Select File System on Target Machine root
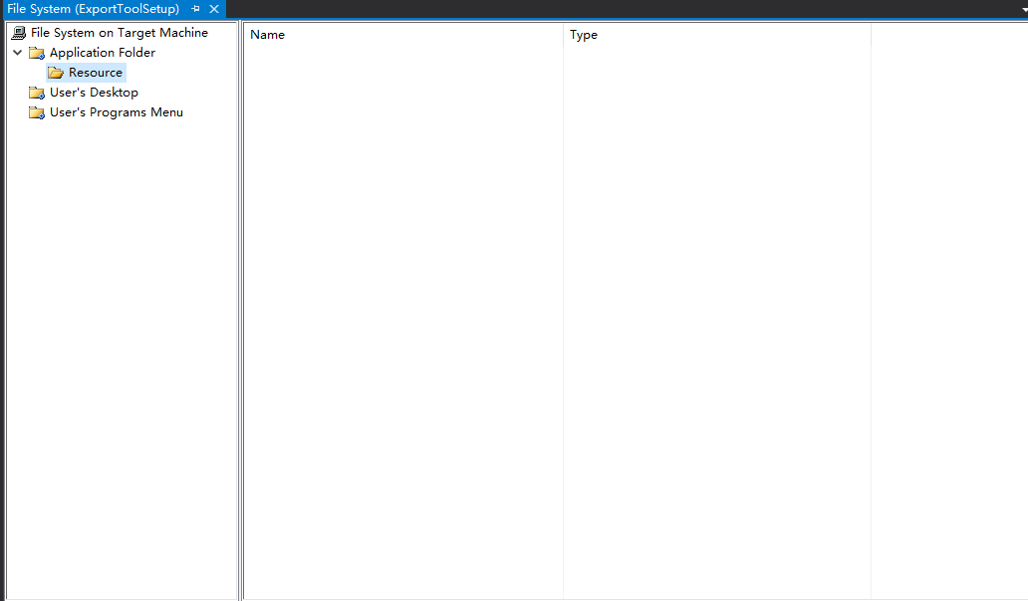 point(120,33)
